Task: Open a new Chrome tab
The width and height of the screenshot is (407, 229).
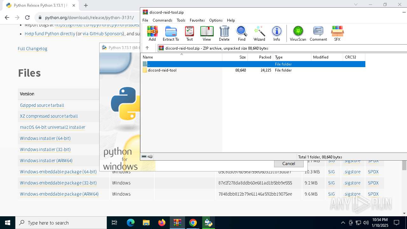Action: point(86,5)
